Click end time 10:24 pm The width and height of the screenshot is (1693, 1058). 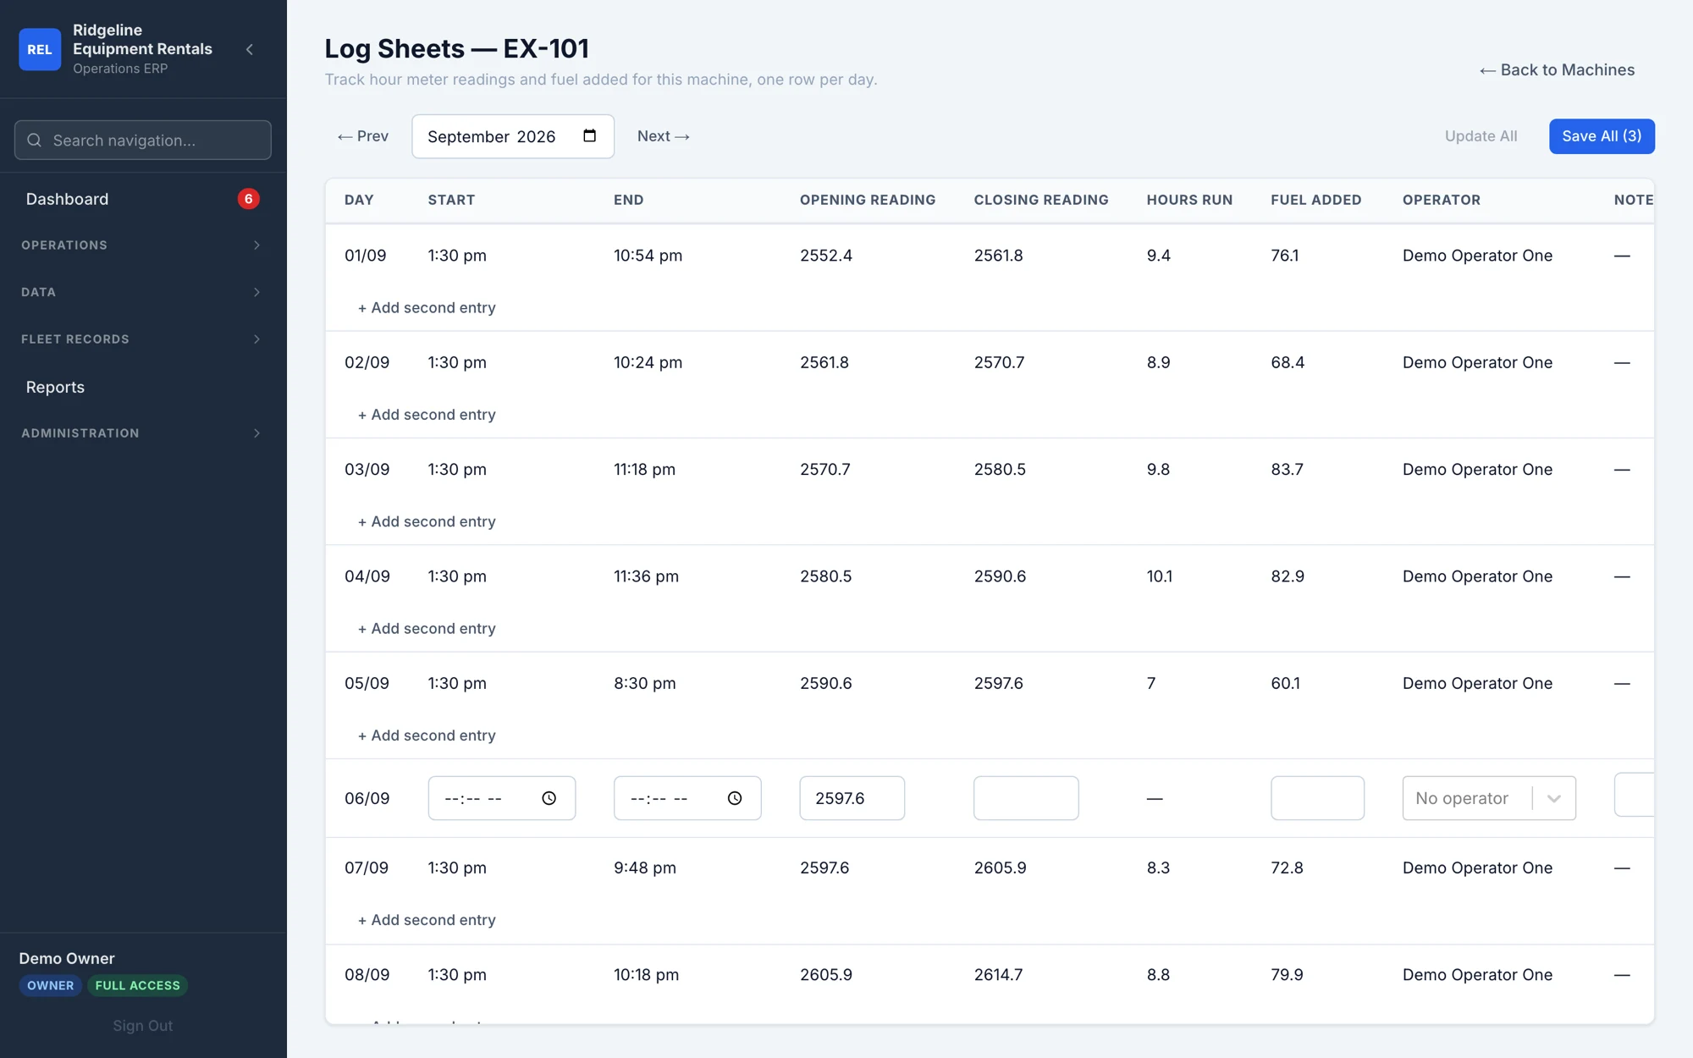click(x=648, y=362)
